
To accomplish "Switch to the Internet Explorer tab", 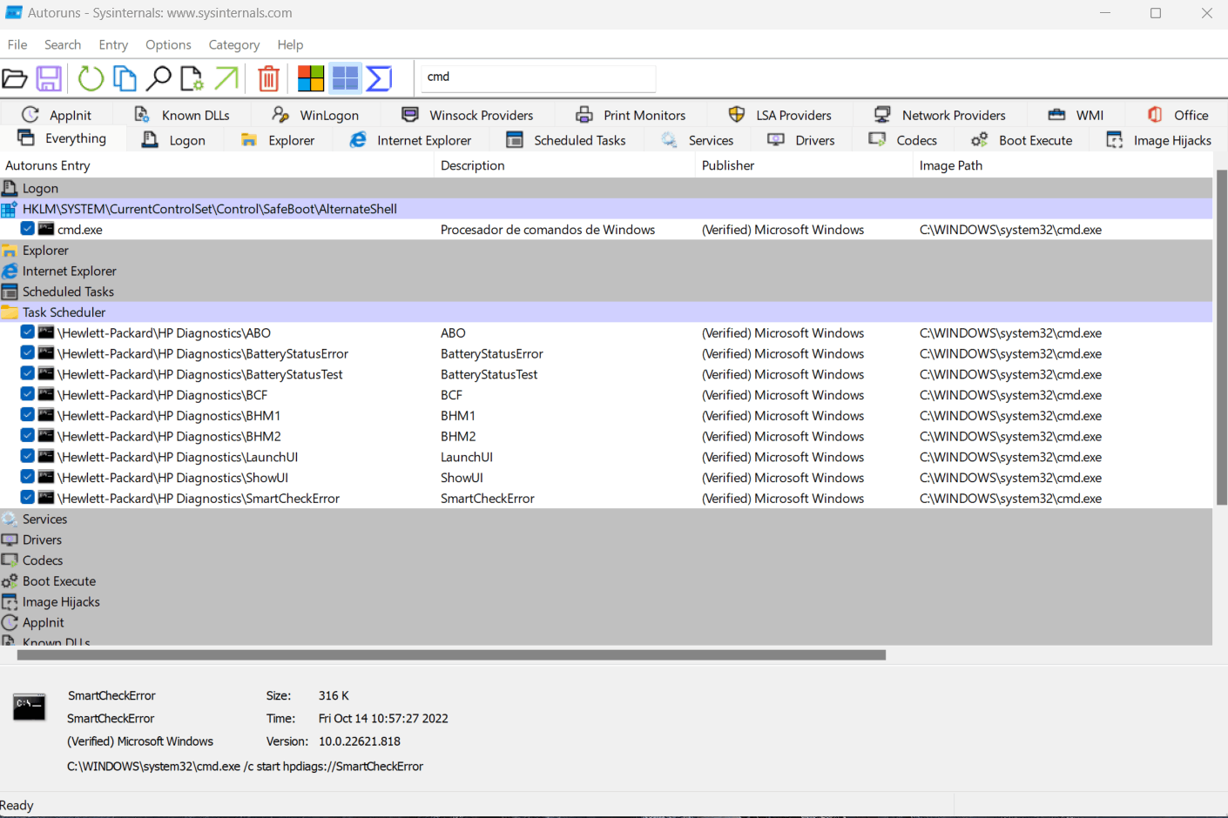I will [410, 140].
